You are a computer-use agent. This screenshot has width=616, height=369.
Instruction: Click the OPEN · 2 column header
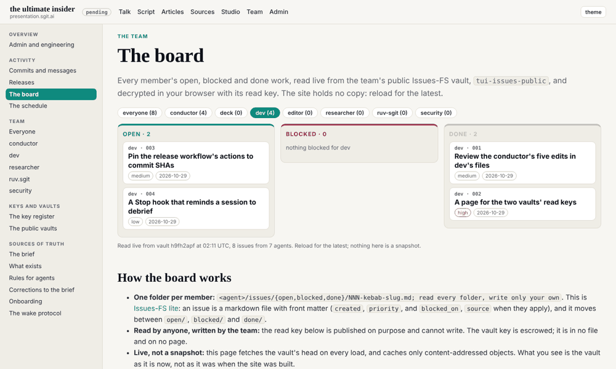click(136, 134)
